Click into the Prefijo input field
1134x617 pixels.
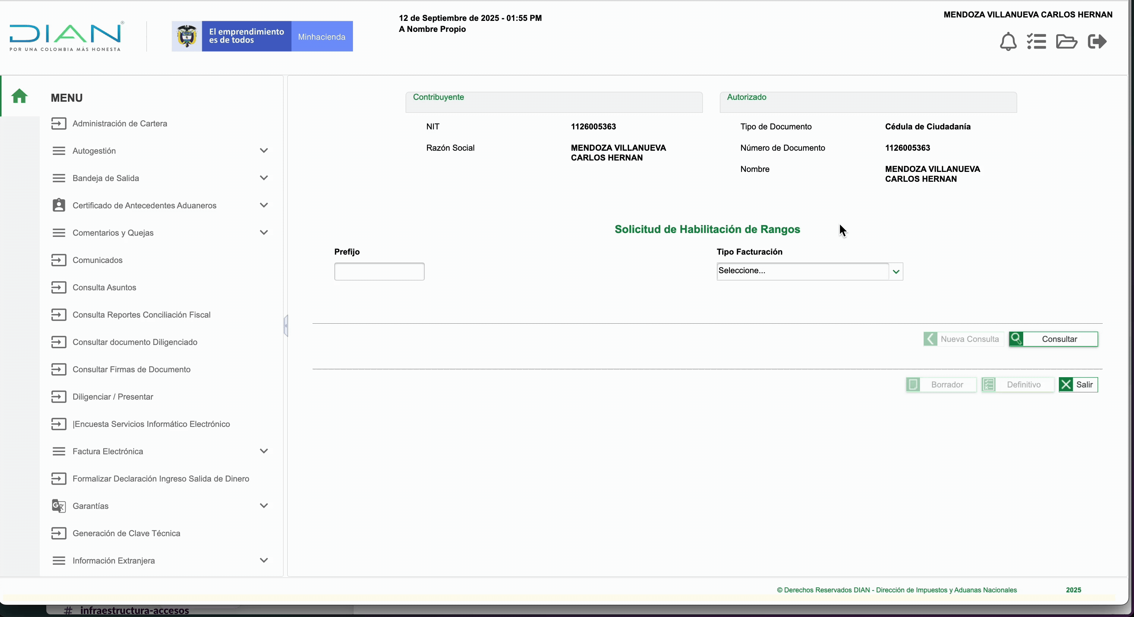pos(380,272)
